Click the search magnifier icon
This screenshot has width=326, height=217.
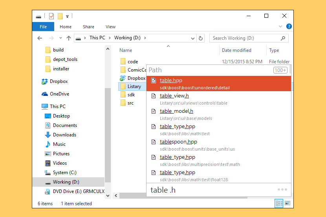pyautogui.click(x=283, y=38)
